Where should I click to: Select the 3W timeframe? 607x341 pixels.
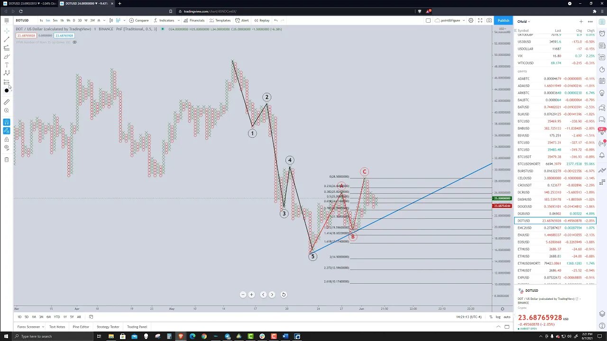coord(92,20)
